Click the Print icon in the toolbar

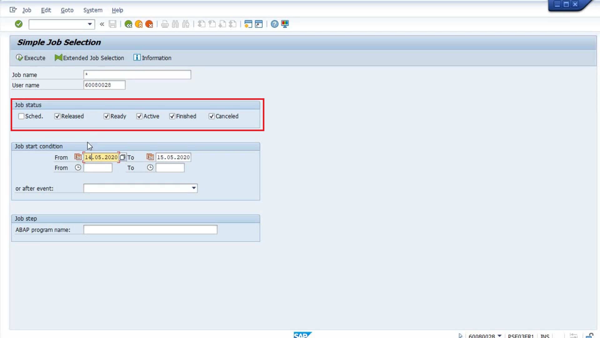pyautogui.click(x=164, y=24)
